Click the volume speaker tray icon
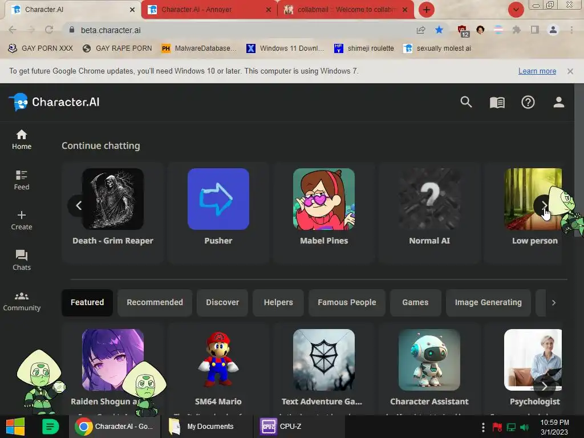584x438 pixels. click(525, 427)
